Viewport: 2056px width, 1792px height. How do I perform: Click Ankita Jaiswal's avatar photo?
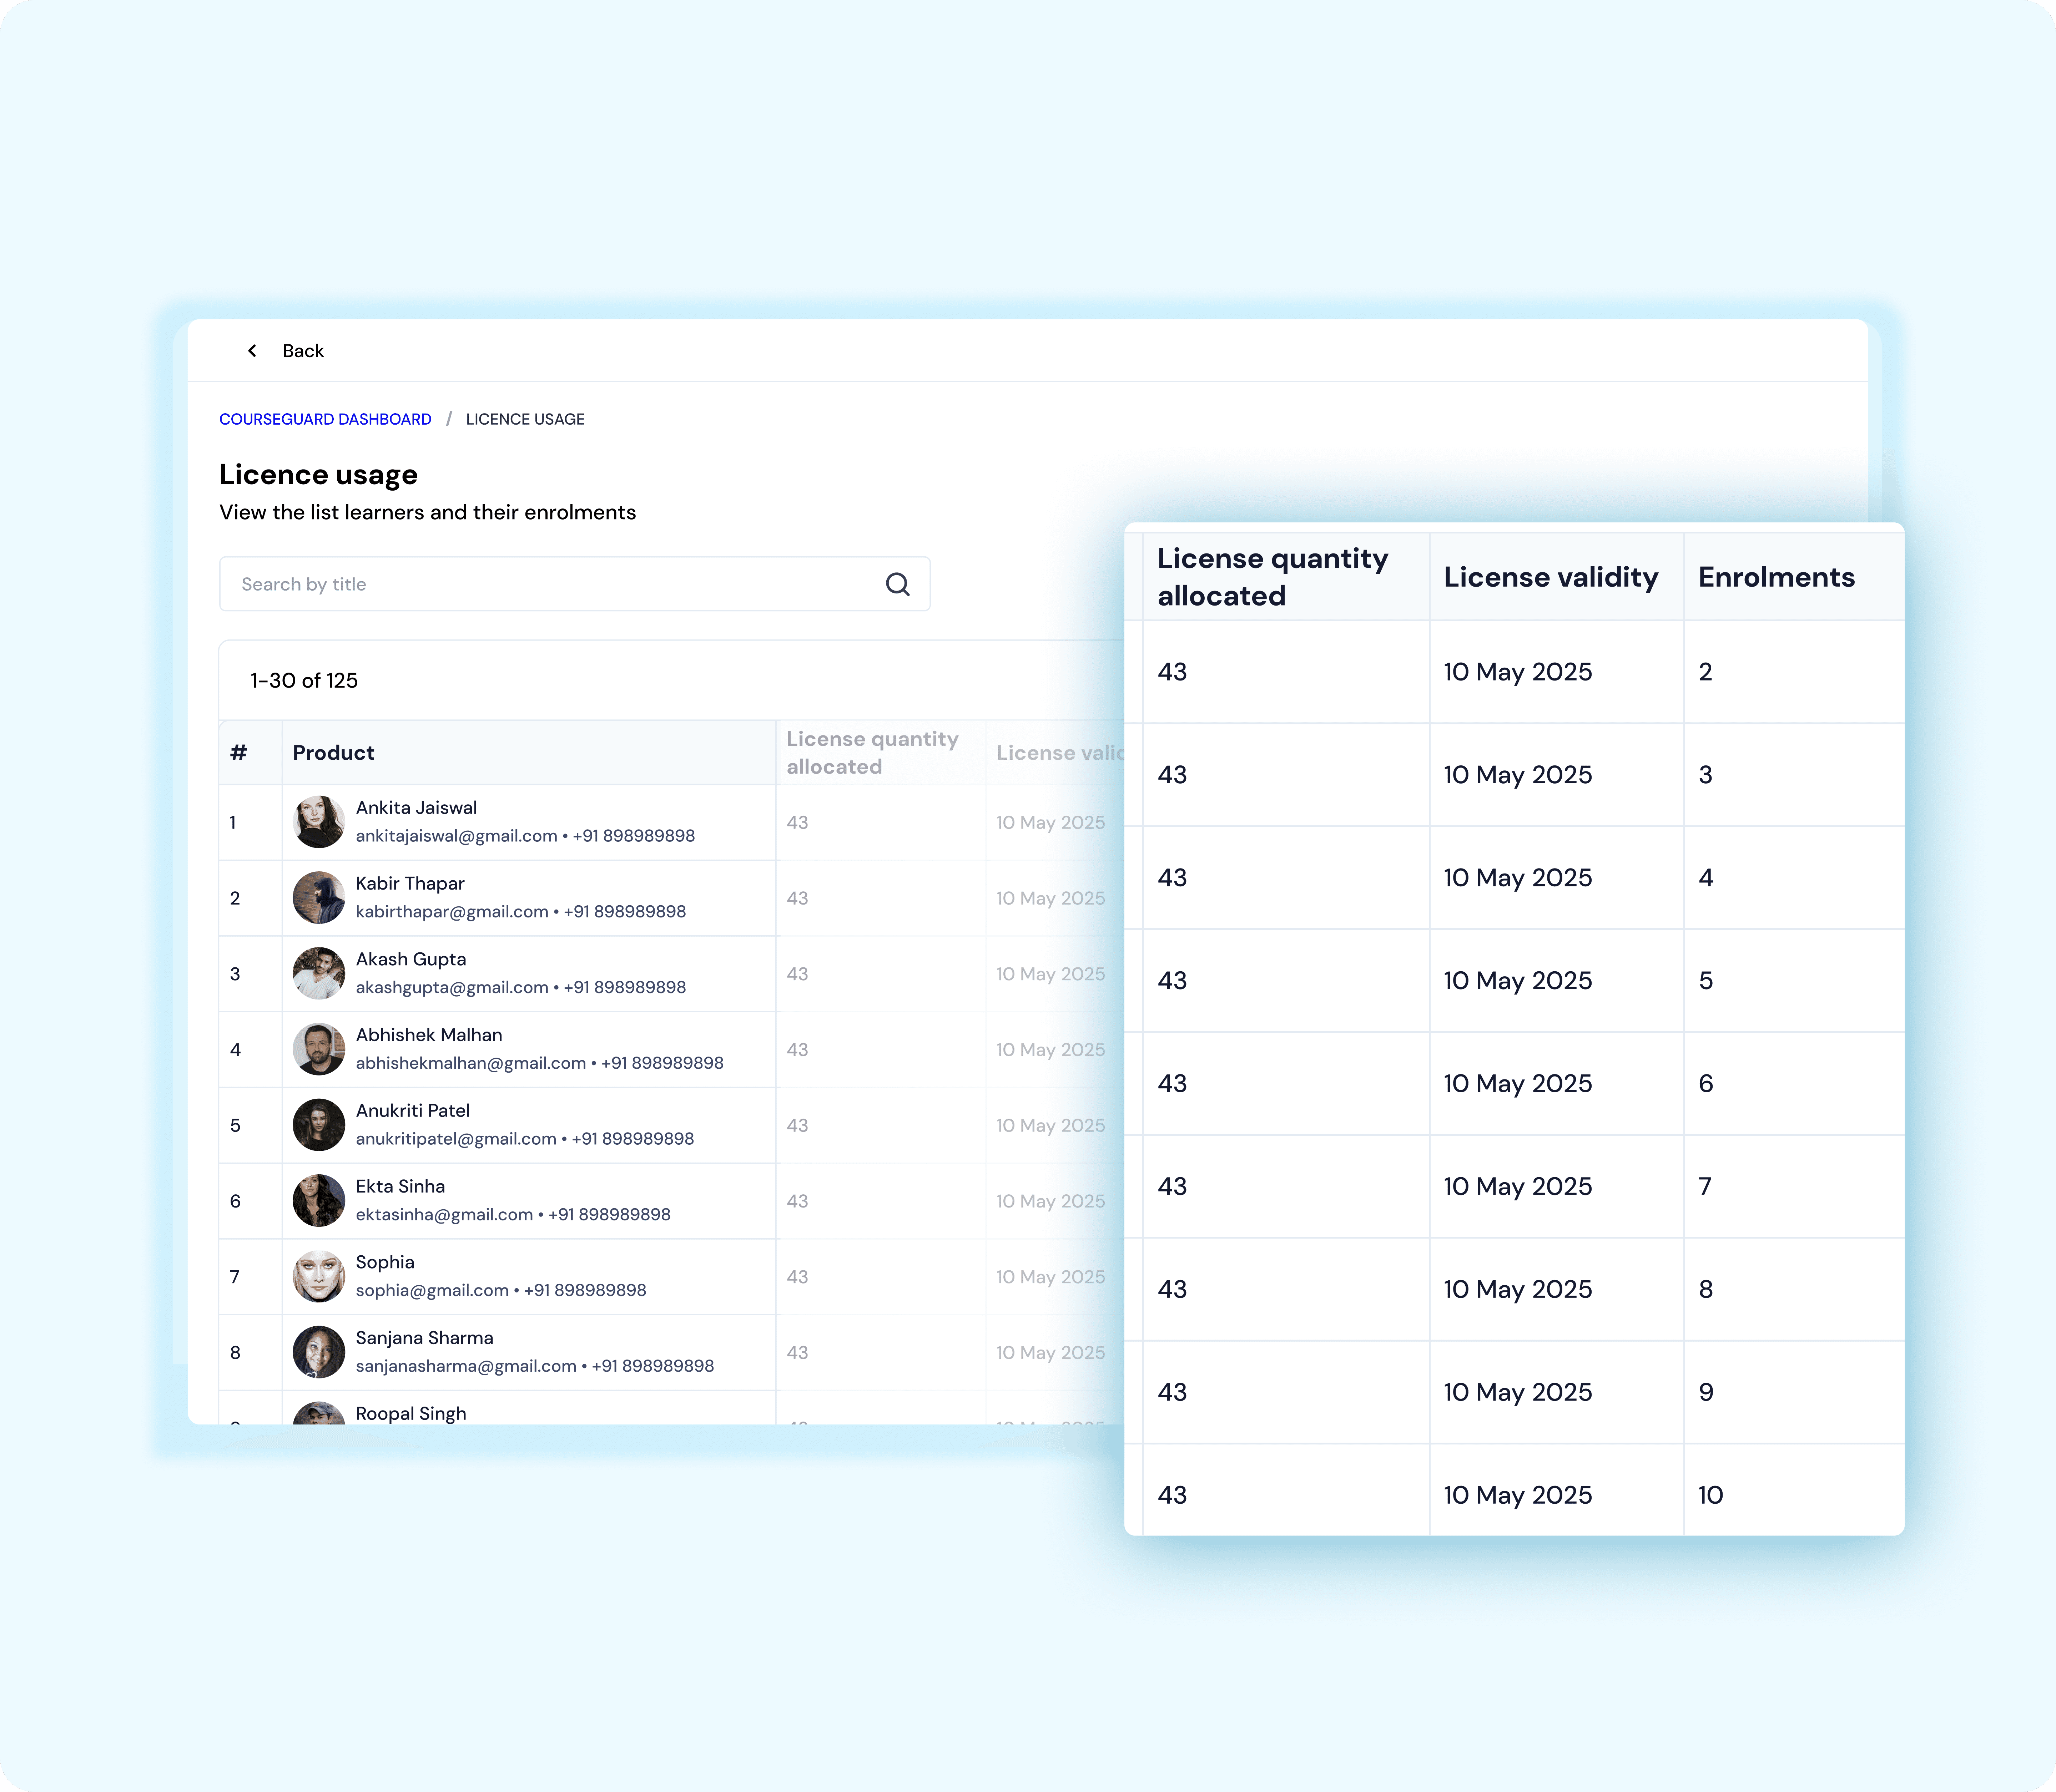click(318, 822)
